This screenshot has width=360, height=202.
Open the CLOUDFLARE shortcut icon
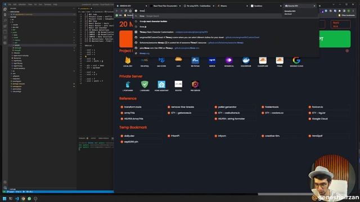tap(263, 60)
